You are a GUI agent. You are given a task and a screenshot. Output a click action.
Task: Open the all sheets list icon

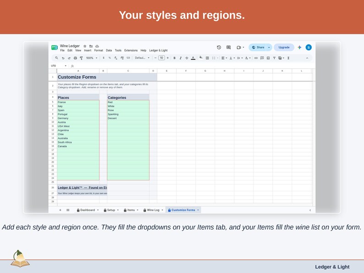point(68,210)
